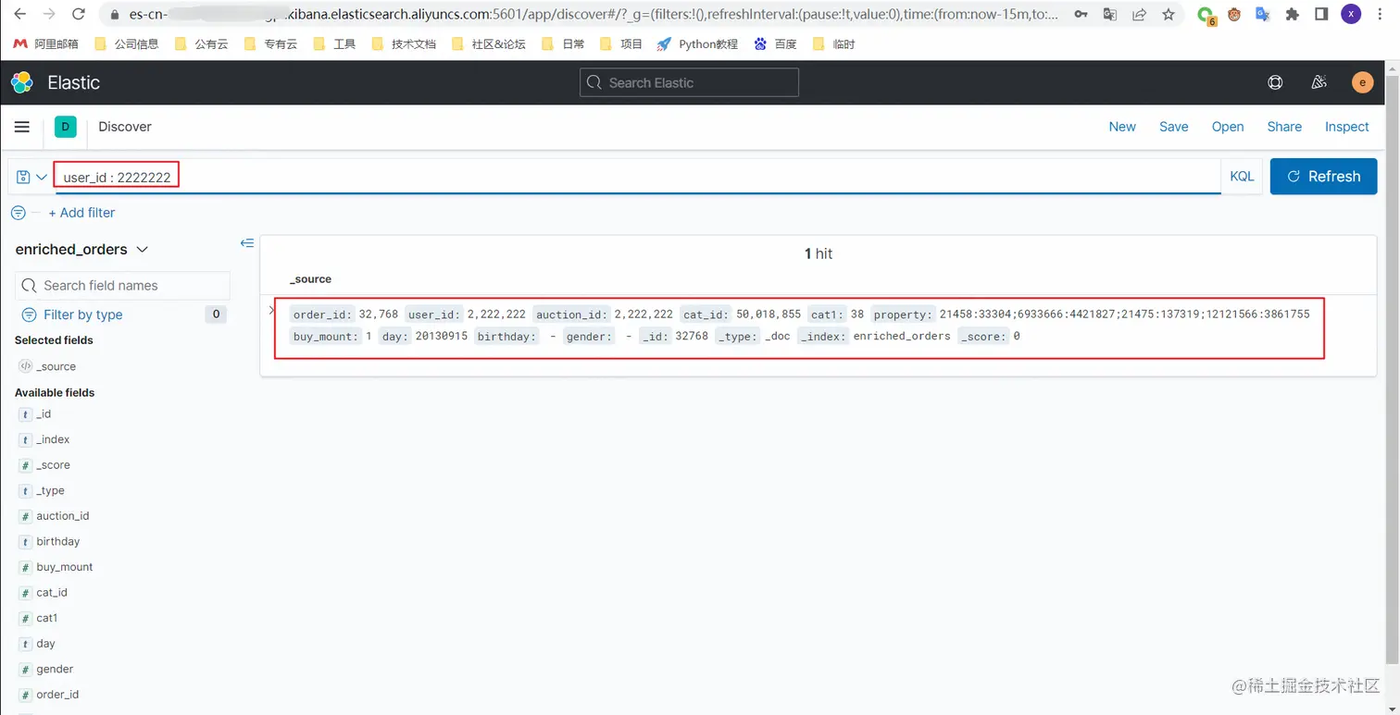
Task: Select the _type available field
Action: coord(50,490)
